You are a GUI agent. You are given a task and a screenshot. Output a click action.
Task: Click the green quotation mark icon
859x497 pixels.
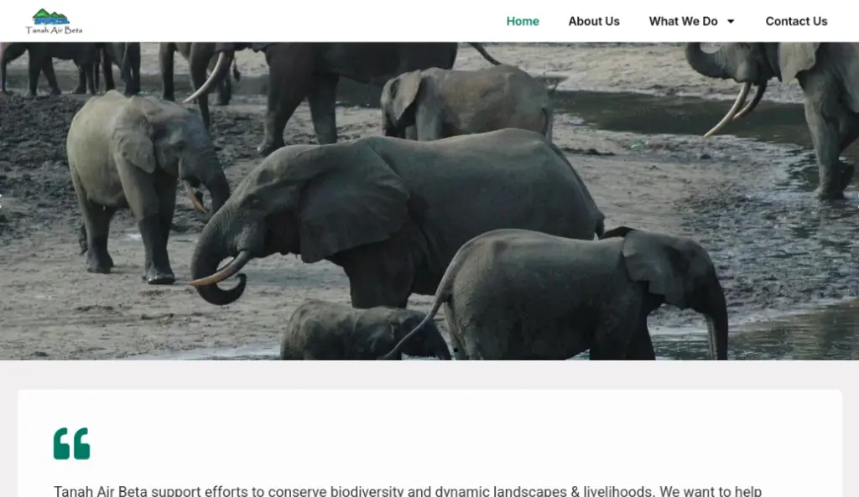(71, 443)
